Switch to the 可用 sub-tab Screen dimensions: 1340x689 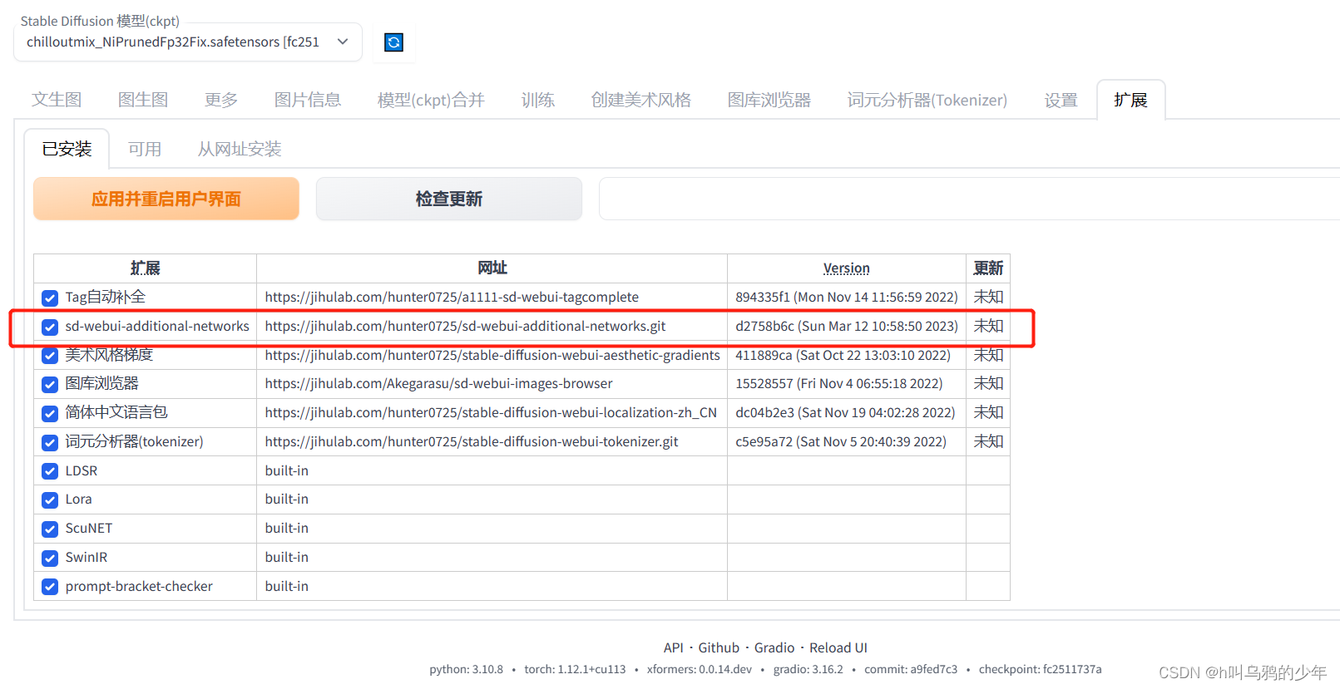click(x=145, y=149)
